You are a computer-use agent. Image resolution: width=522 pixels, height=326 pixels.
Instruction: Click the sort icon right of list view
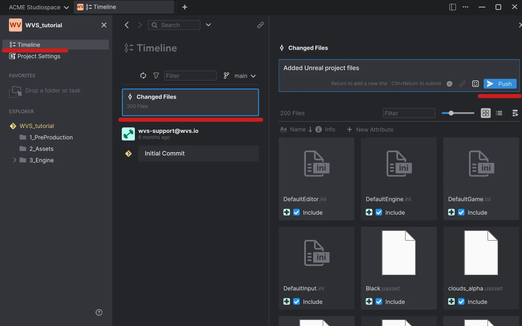pyautogui.click(x=515, y=113)
